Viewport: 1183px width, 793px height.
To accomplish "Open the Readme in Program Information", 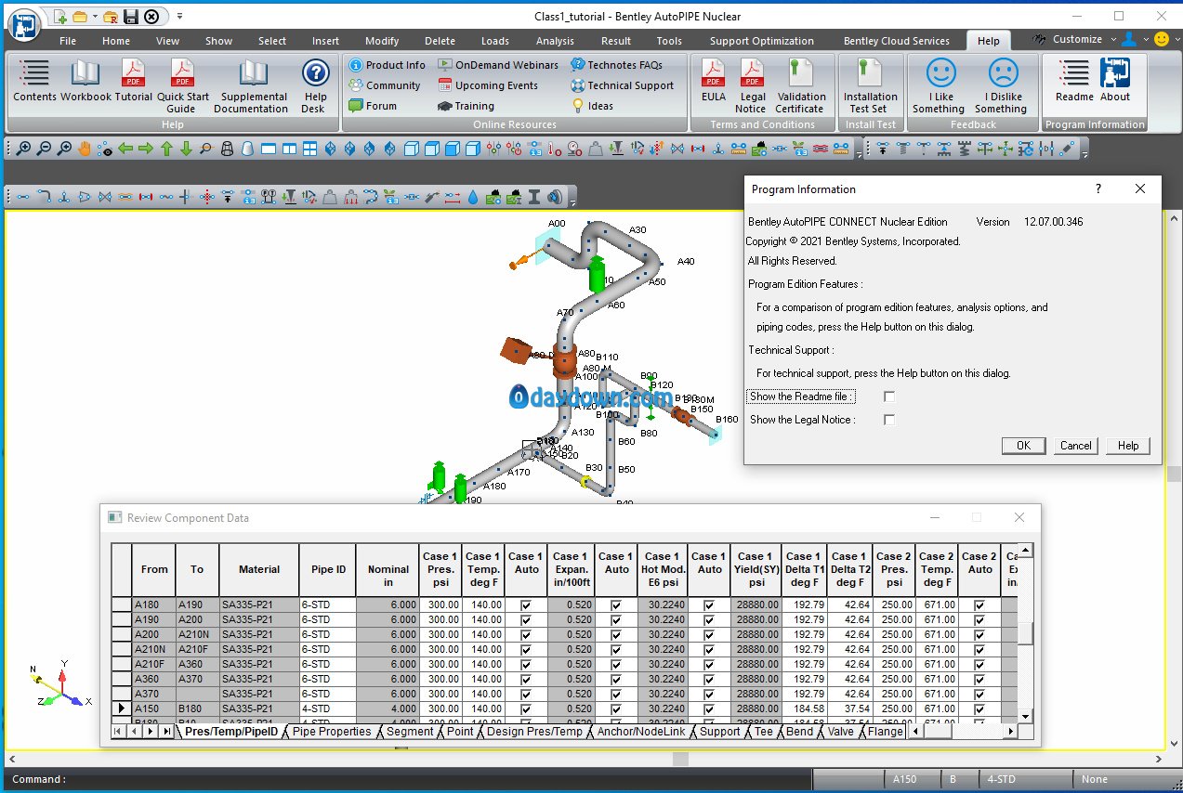I will point(1074,80).
